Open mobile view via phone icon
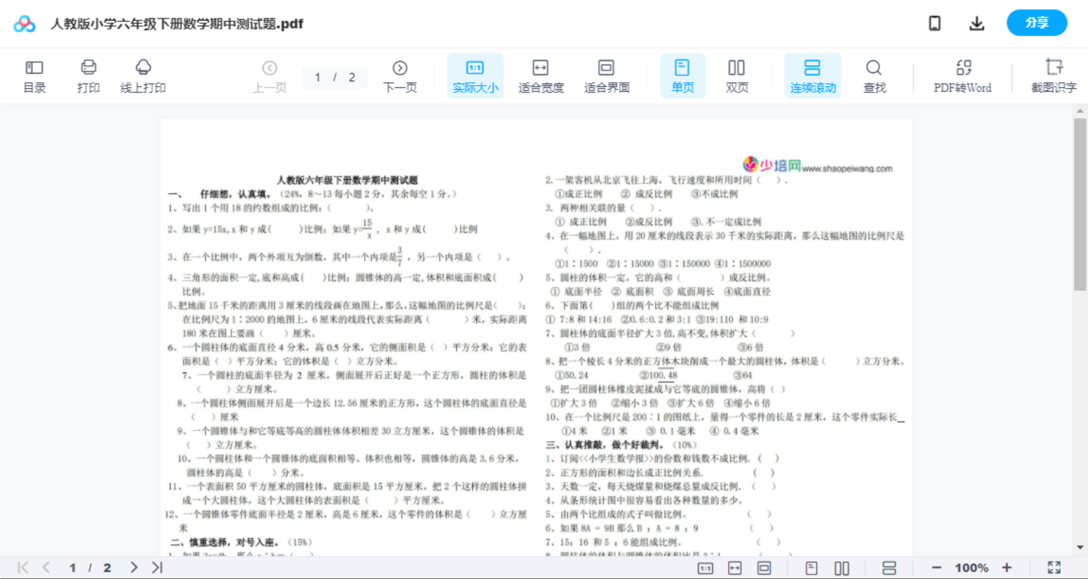Screen dimensions: 1088x579 (934, 23)
